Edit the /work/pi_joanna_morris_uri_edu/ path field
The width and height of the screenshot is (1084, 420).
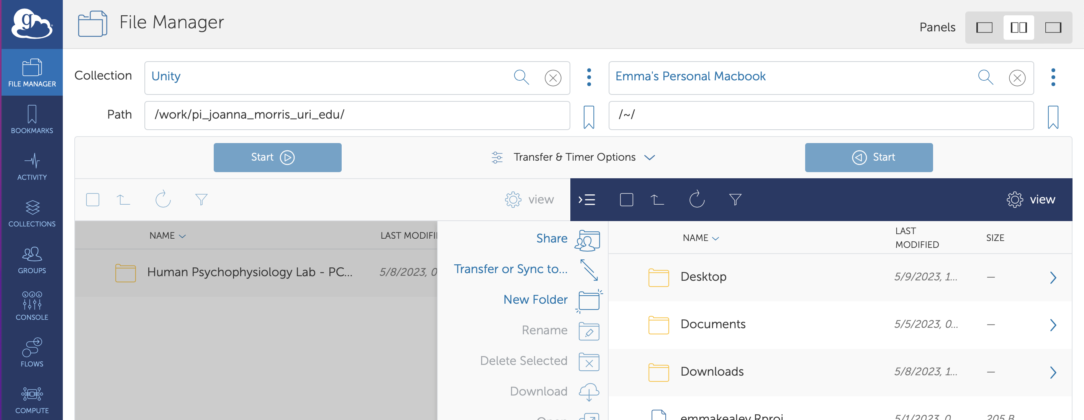click(357, 115)
